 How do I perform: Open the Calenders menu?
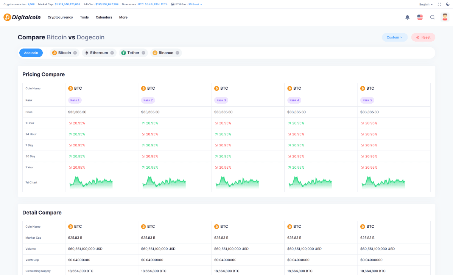click(x=104, y=17)
